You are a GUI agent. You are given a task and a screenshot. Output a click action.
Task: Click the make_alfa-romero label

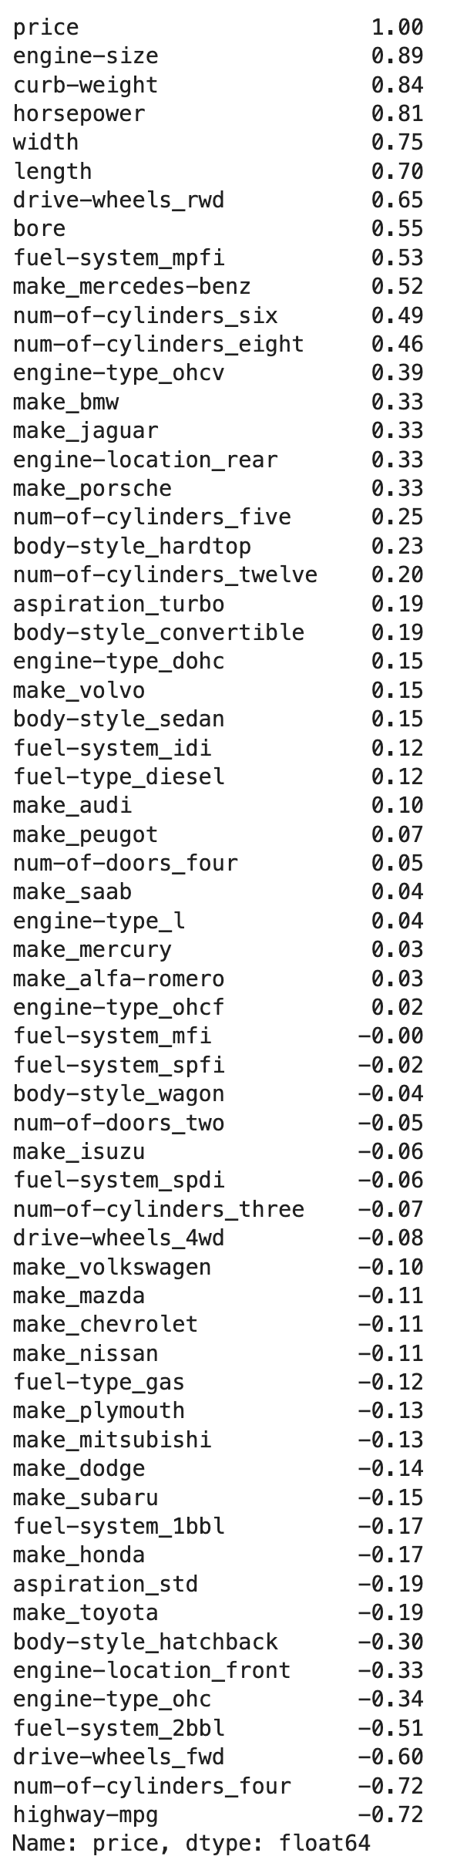119,979
